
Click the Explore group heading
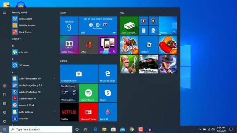coord(63,61)
